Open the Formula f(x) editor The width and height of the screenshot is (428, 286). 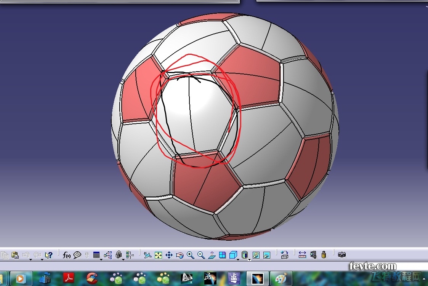(66, 255)
